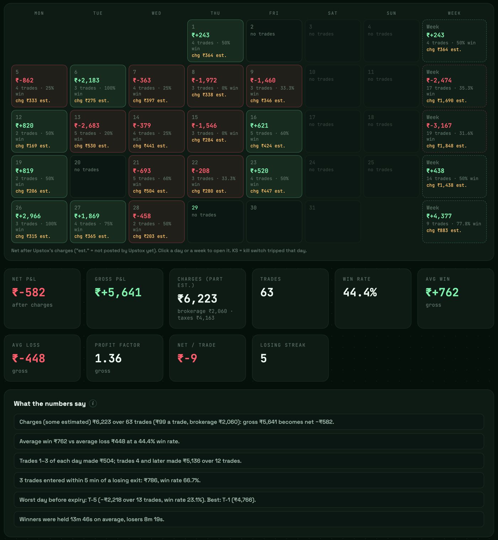Select day 27 card with ₹+1,869

click(98, 222)
